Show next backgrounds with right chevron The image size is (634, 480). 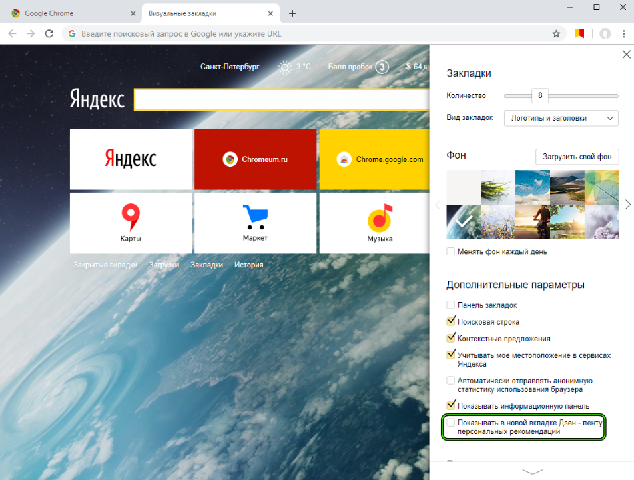pyautogui.click(x=627, y=205)
